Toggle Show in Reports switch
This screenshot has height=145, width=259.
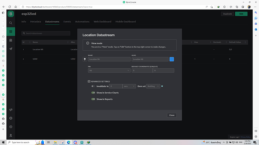click(93, 99)
